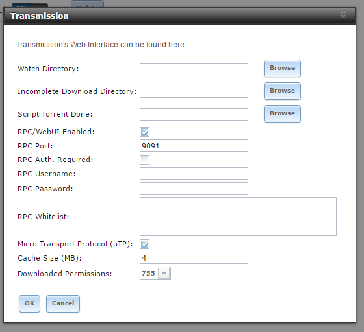The image size is (364, 332).
Task: Enable RPC Auth. Required checkbox
Action: (x=144, y=160)
